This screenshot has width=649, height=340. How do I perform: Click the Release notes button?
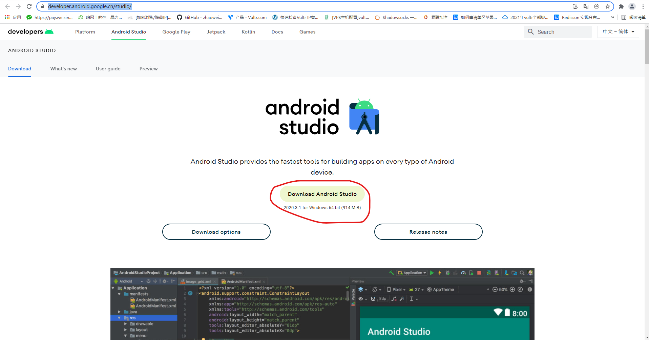pyautogui.click(x=428, y=232)
